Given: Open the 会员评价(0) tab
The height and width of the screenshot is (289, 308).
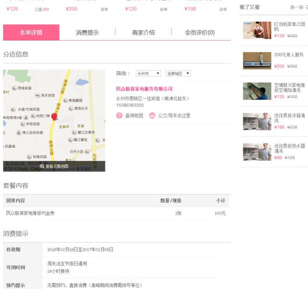Looking at the screenshot, I should click(x=200, y=32).
